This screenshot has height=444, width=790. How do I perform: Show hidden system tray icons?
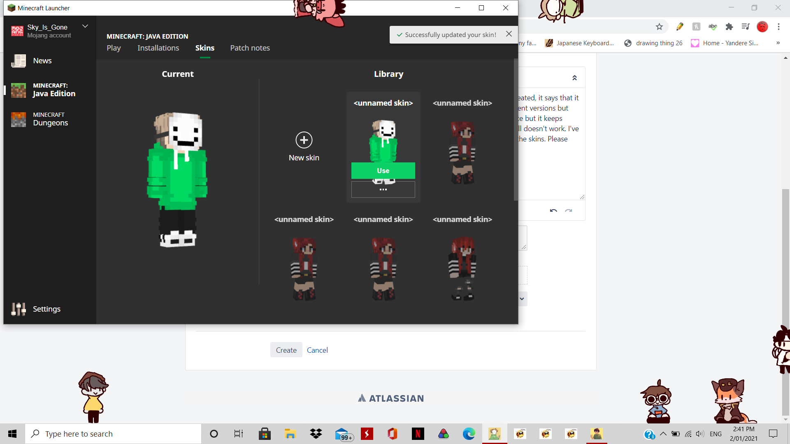point(663,434)
